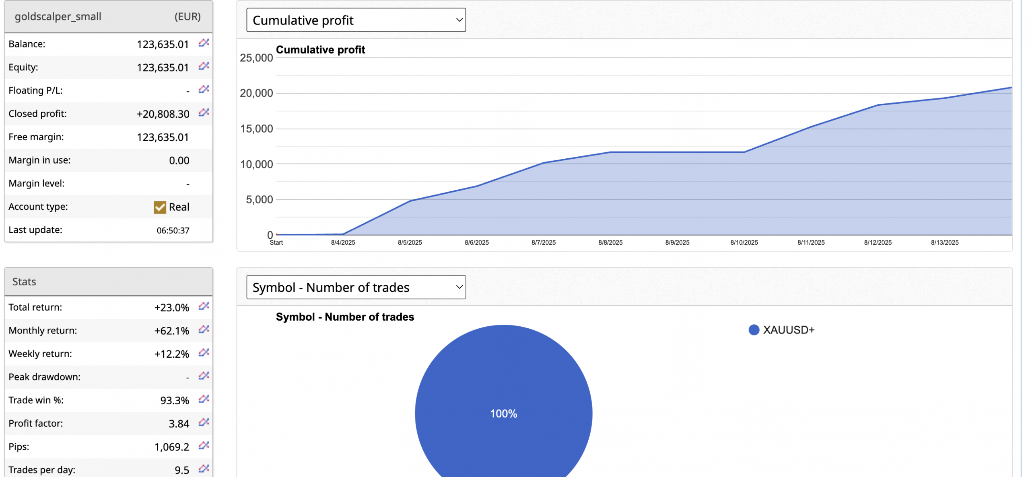Image resolution: width=1030 pixels, height=477 pixels.
Task: Expand the Symbol - Number of trades dropdown
Action: 356,287
